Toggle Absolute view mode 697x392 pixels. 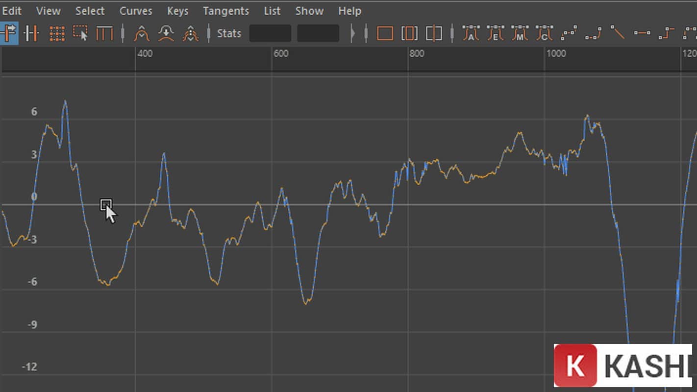[386, 33]
